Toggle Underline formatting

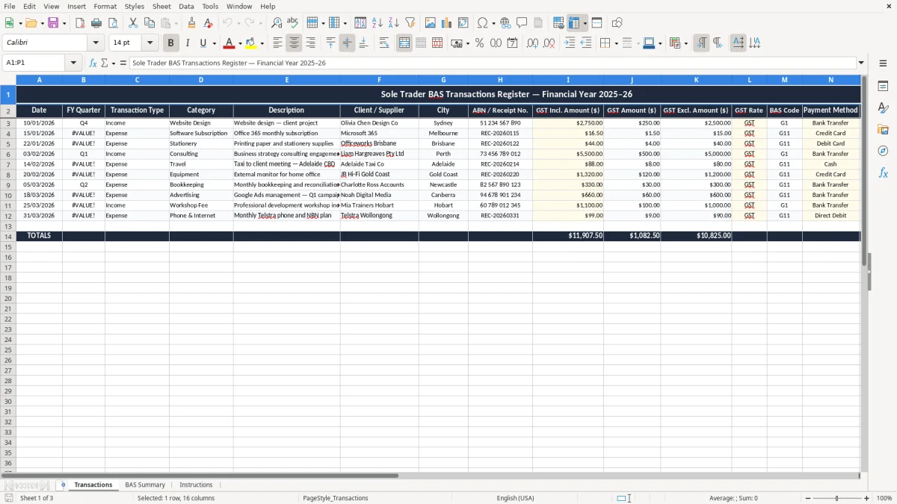tap(203, 43)
